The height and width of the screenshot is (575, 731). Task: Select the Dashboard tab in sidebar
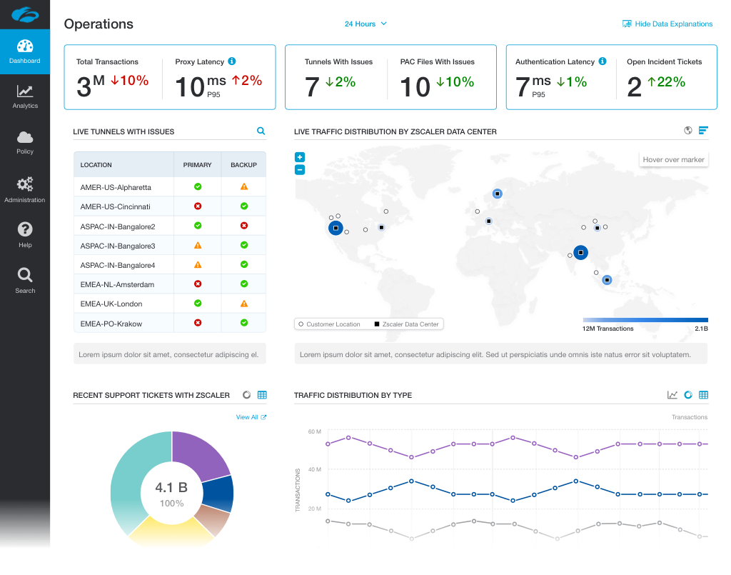coord(25,51)
